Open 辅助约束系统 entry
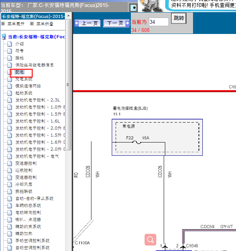The height and width of the screenshot is (251, 236). tap(28, 226)
